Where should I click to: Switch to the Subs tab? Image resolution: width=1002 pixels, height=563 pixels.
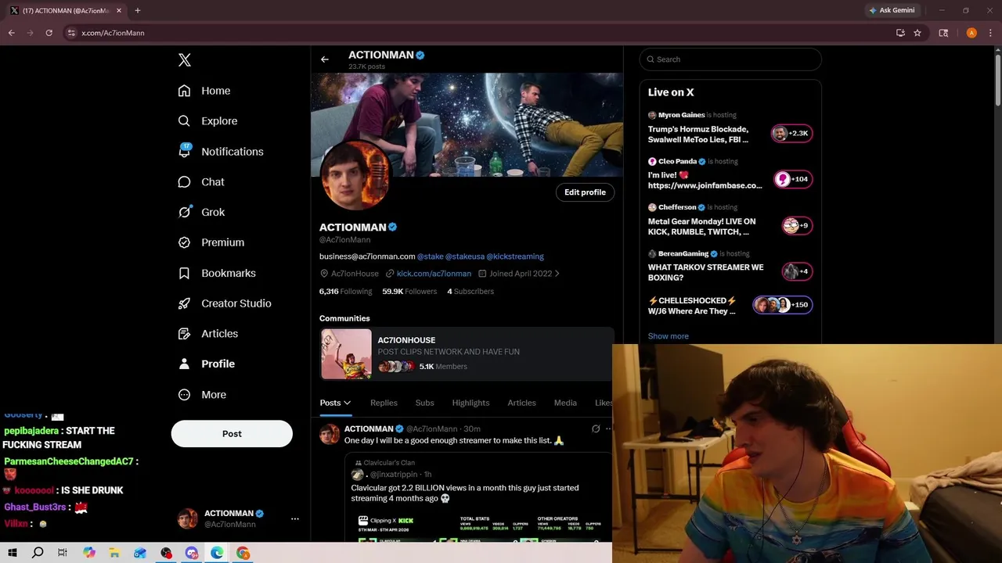coord(425,403)
